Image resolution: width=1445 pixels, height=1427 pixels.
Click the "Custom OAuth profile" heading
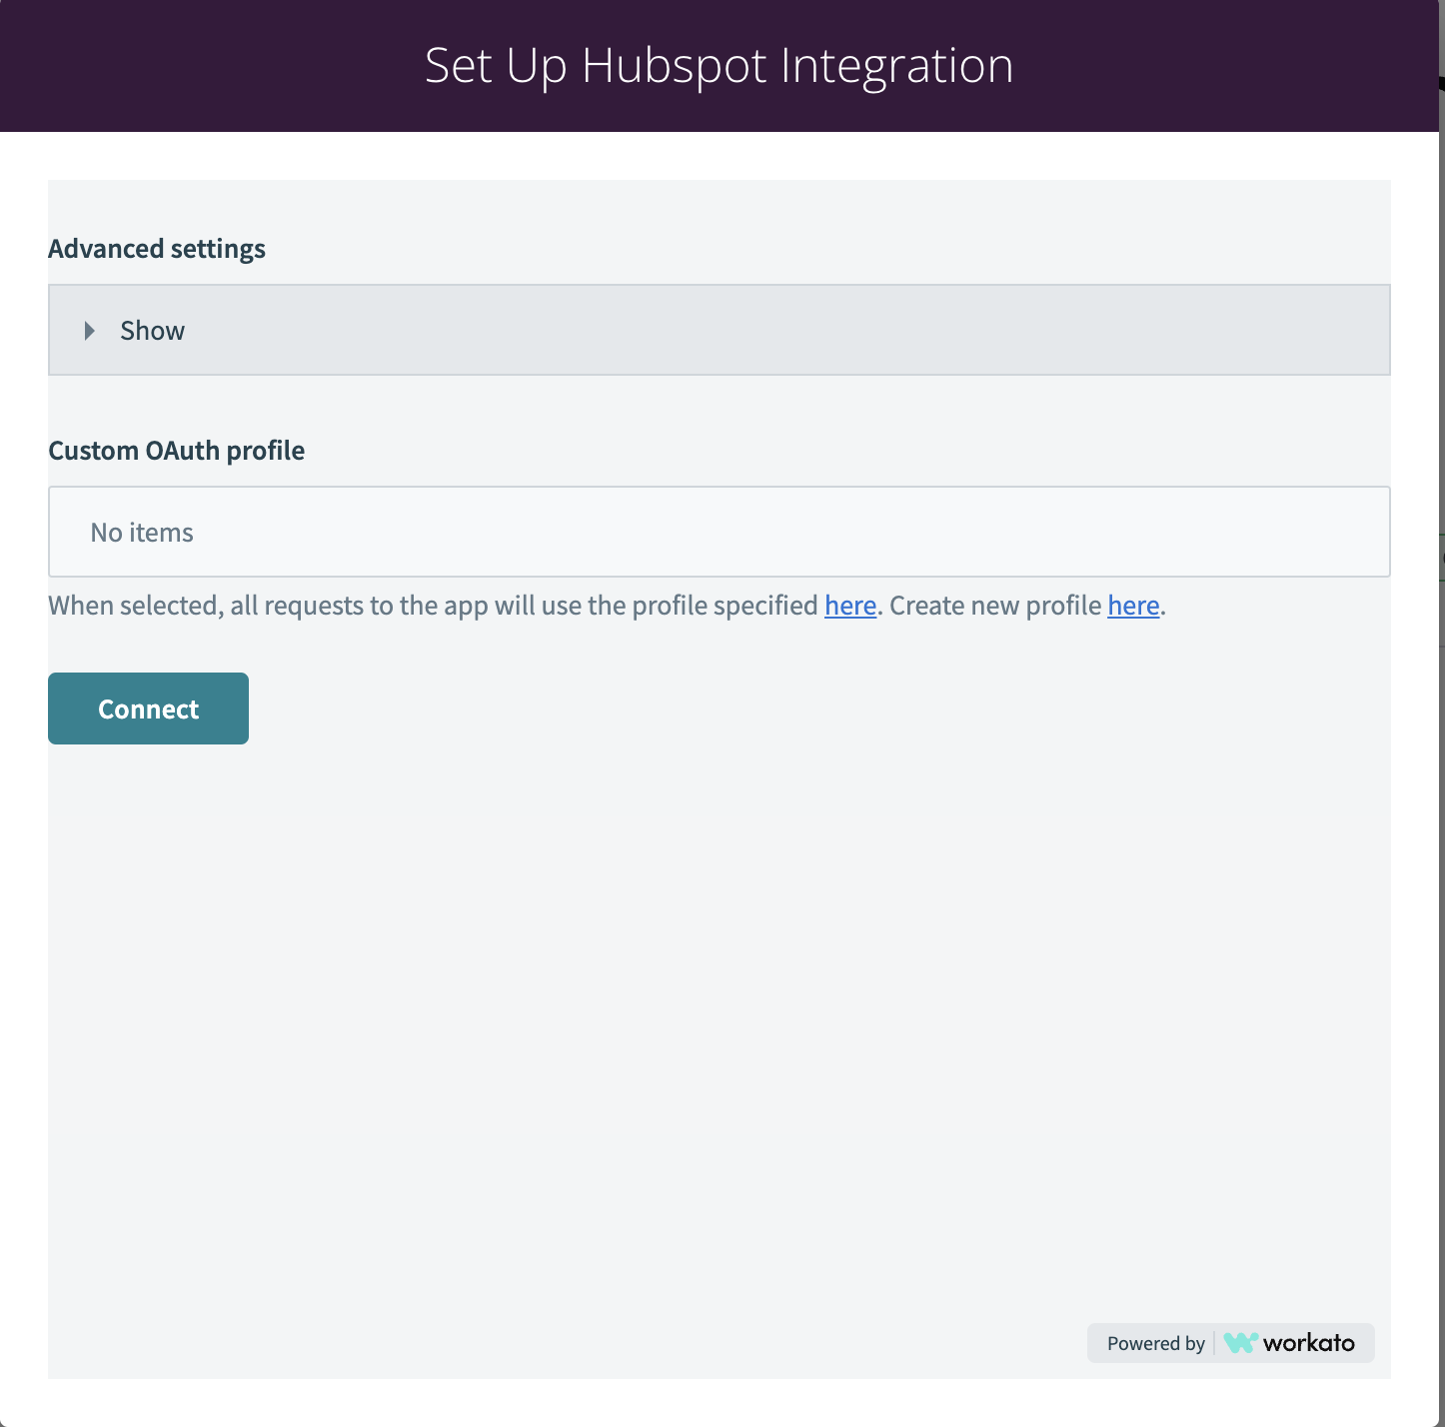click(x=177, y=451)
